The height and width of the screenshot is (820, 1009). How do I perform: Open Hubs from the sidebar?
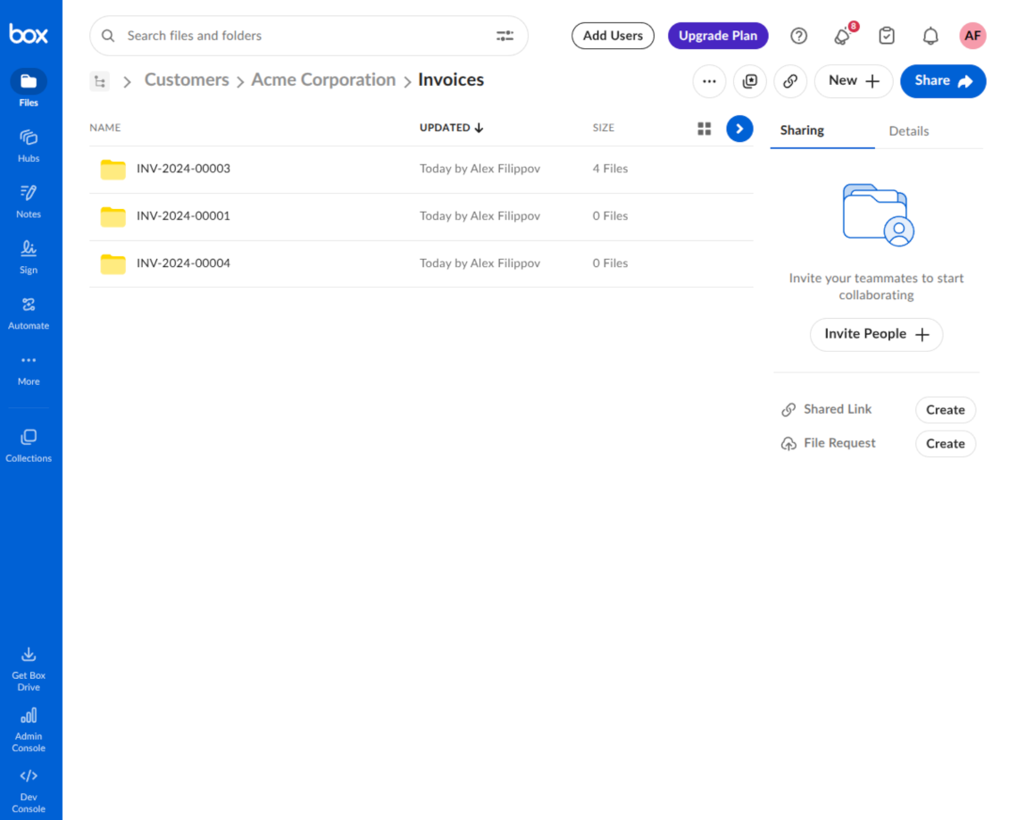click(x=29, y=146)
